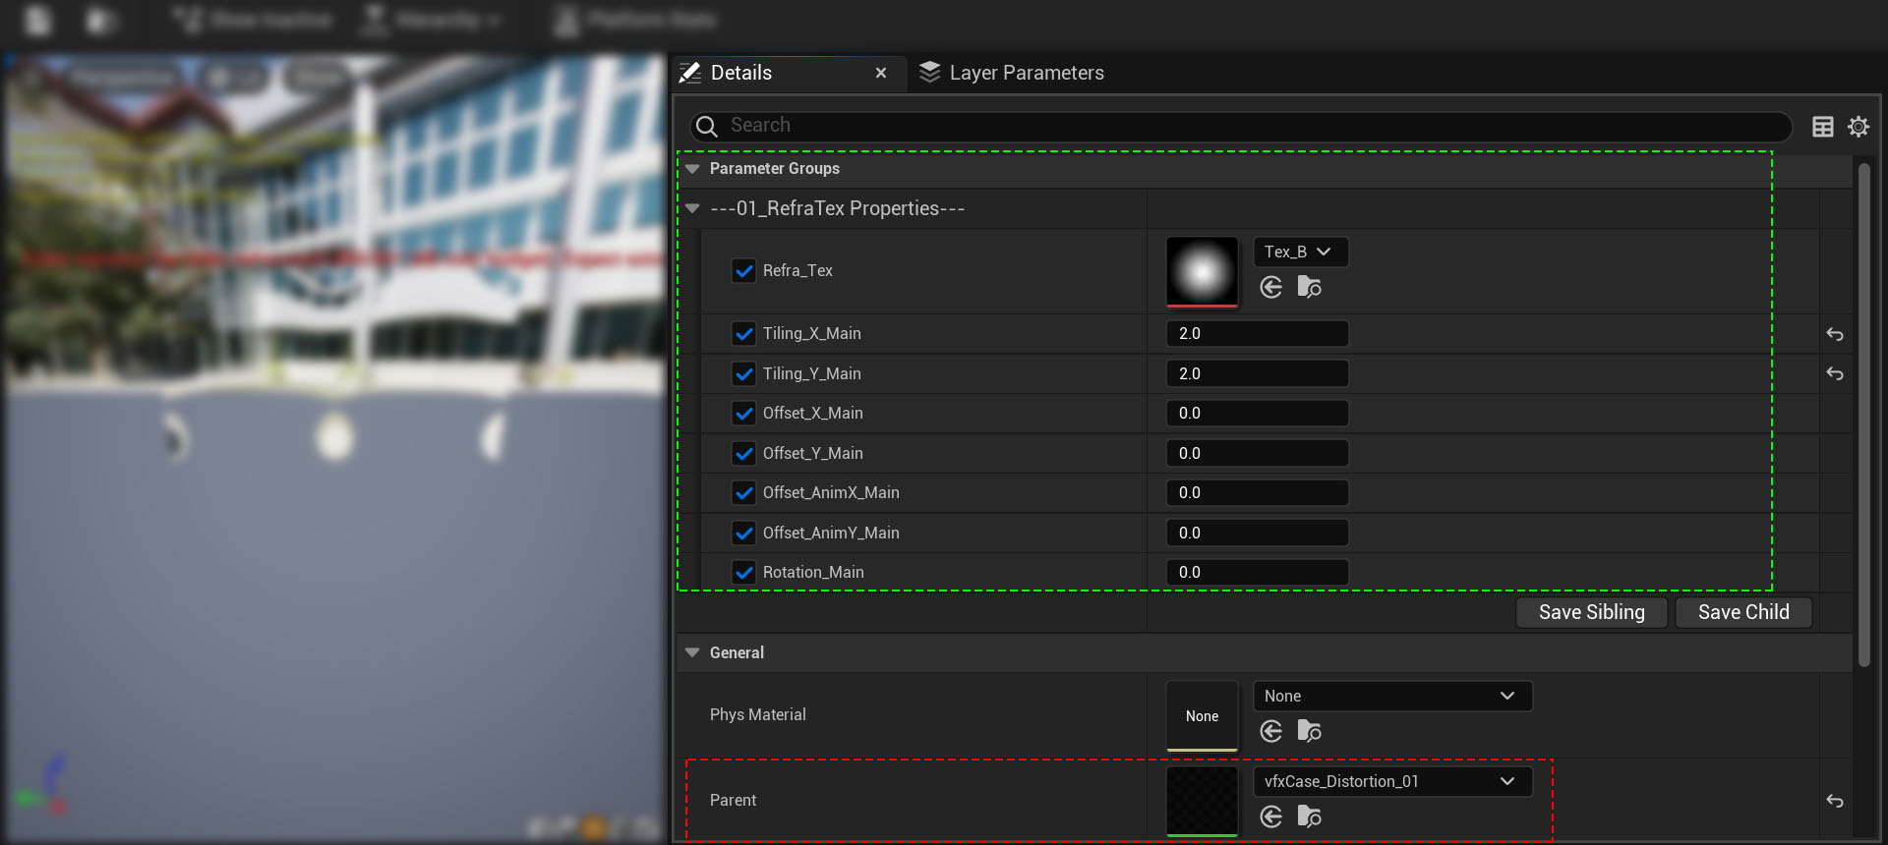Collapse the General section
The width and height of the screenshot is (1888, 845).
pos(692,652)
